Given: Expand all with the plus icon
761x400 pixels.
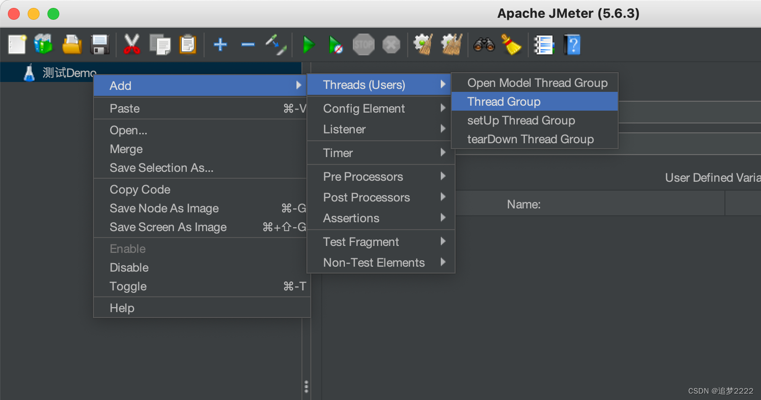Looking at the screenshot, I should pos(220,44).
